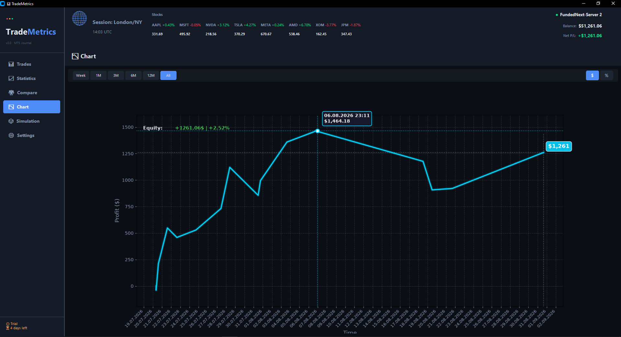This screenshot has width=621, height=337.
Task: Click the three colored dots above logo
Action: click(x=10, y=19)
